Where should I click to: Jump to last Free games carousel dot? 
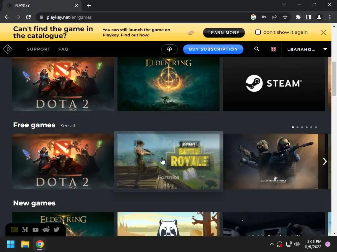316,127
